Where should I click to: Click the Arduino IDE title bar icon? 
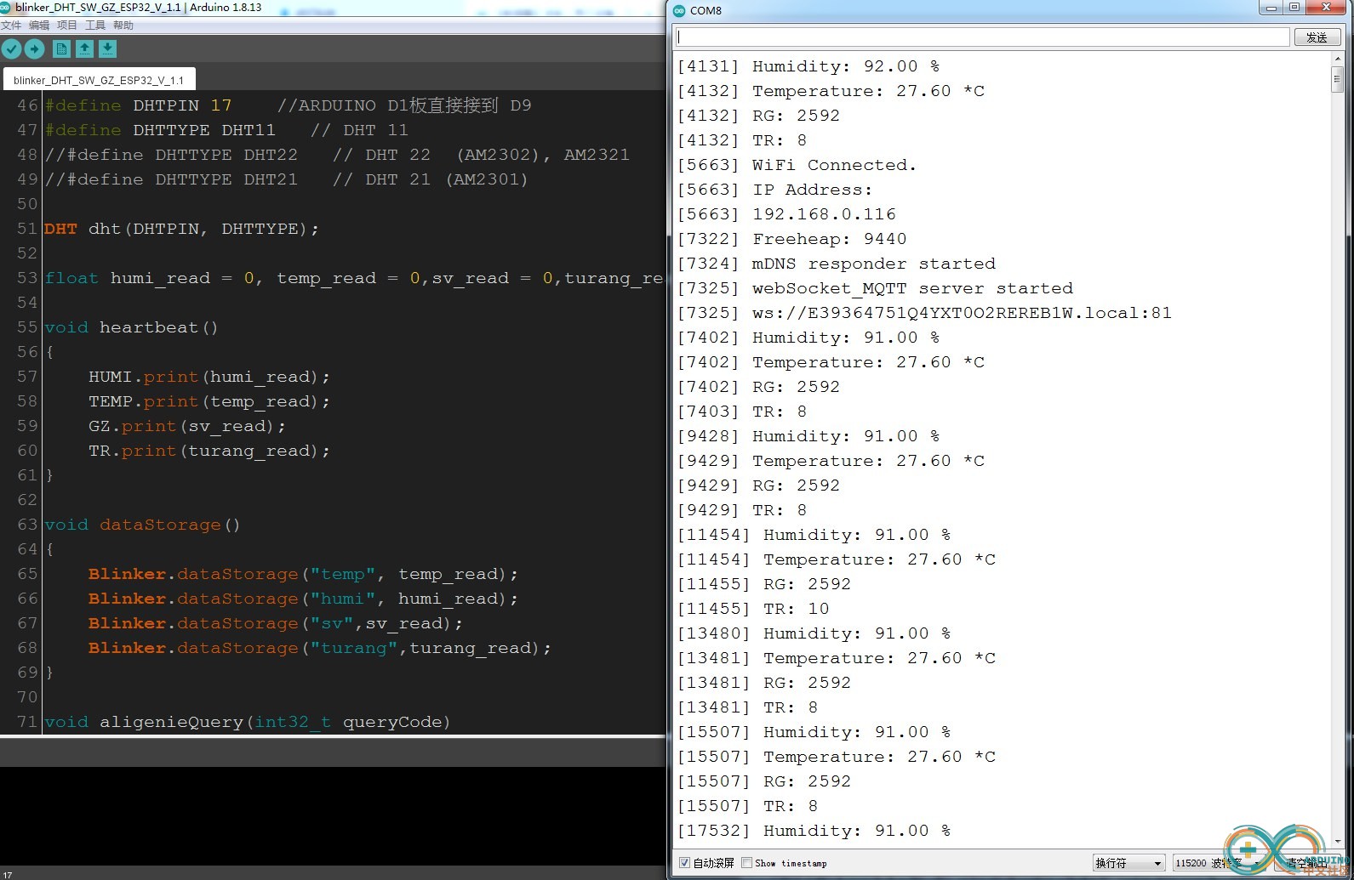5,7
